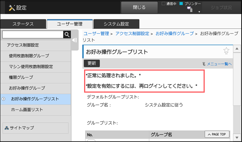Viewport: 242px width, 142px height.
Task: Click the wrench 設定 icon
Action: (x=12, y=8)
